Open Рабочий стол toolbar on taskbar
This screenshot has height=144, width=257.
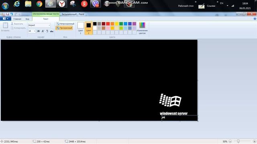tap(186, 6)
